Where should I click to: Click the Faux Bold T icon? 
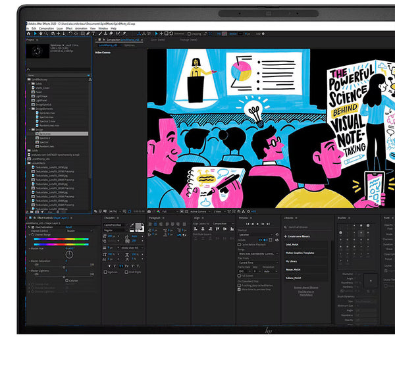pos(109,266)
